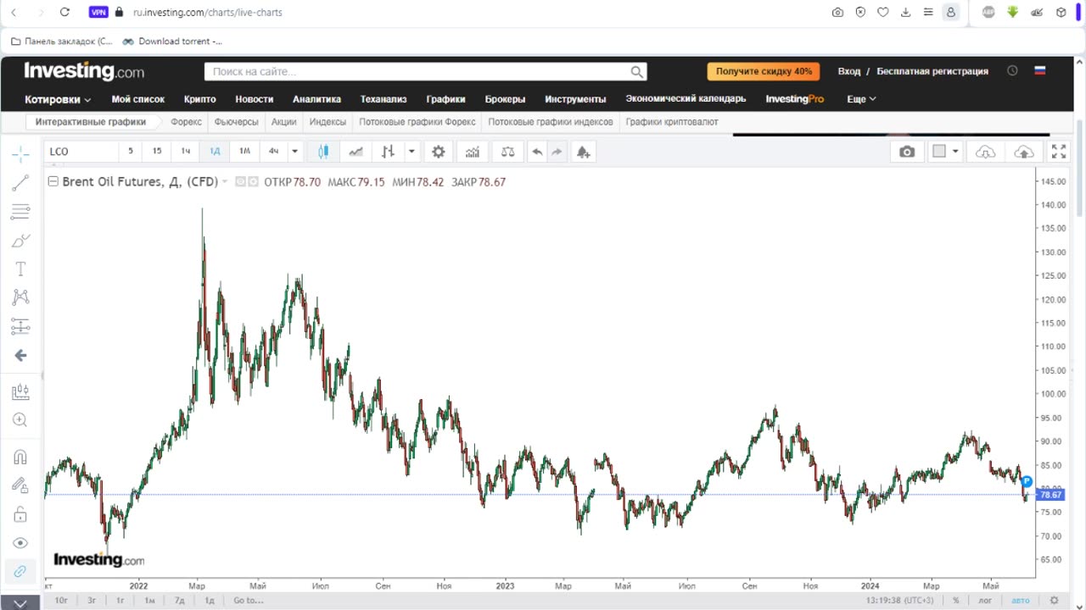Set 5-minute timeframe
Image resolution: width=1086 pixels, height=610 pixels.
point(131,151)
